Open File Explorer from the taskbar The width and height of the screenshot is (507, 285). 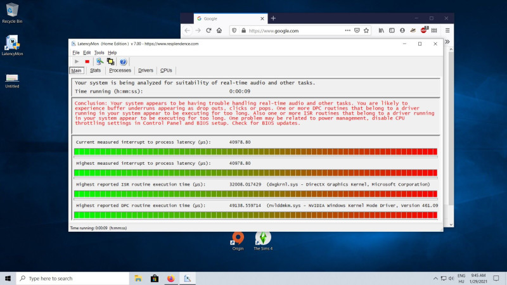point(138,278)
